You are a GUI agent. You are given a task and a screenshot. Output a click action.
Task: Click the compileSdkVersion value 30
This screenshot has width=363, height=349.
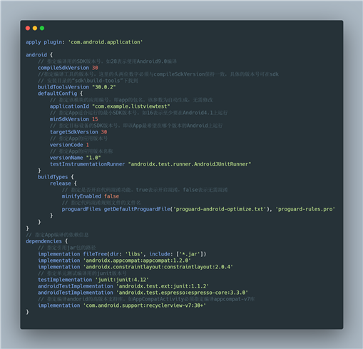(x=95, y=68)
